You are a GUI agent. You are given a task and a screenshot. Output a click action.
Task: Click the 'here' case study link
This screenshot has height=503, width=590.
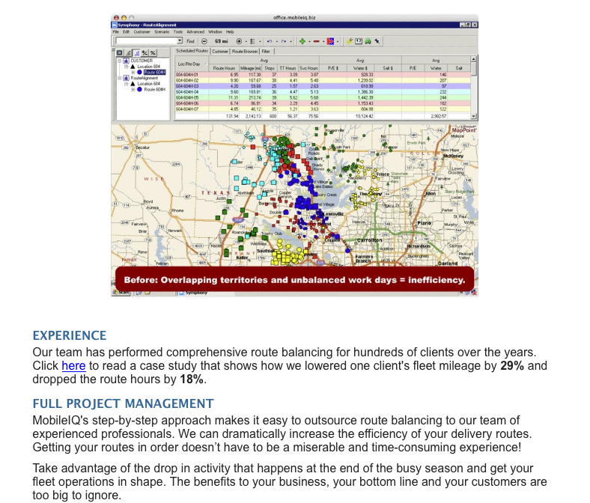tap(73, 366)
